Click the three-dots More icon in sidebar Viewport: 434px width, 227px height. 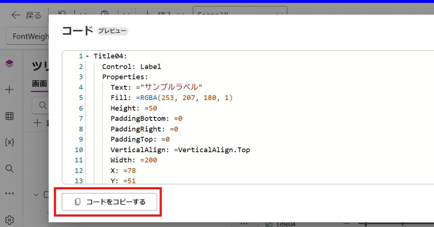tap(9, 194)
